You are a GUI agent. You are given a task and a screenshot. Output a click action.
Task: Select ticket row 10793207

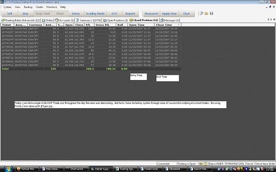click(x=91, y=32)
